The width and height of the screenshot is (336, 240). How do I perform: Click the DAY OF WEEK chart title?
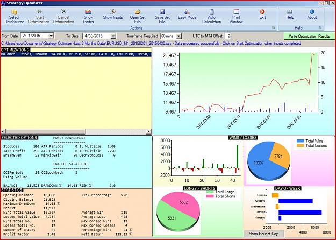click(x=288, y=188)
